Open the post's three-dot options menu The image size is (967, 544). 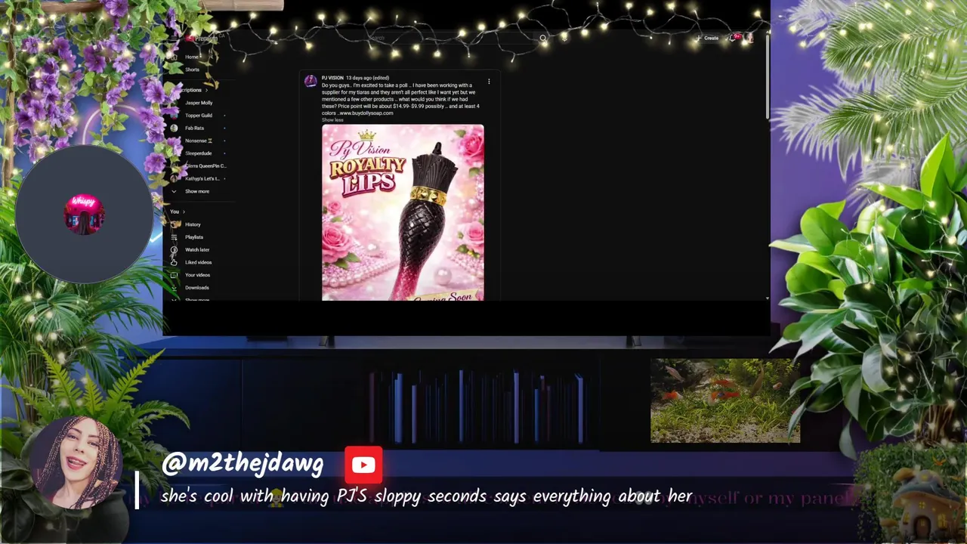click(489, 81)
